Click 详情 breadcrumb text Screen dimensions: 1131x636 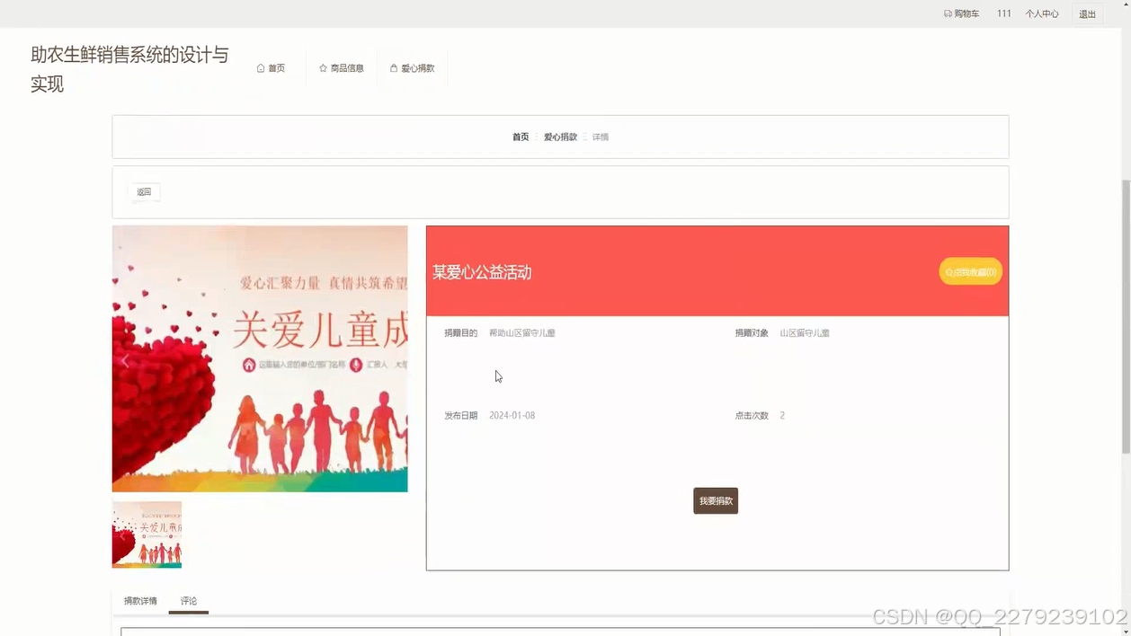[601, 137]
